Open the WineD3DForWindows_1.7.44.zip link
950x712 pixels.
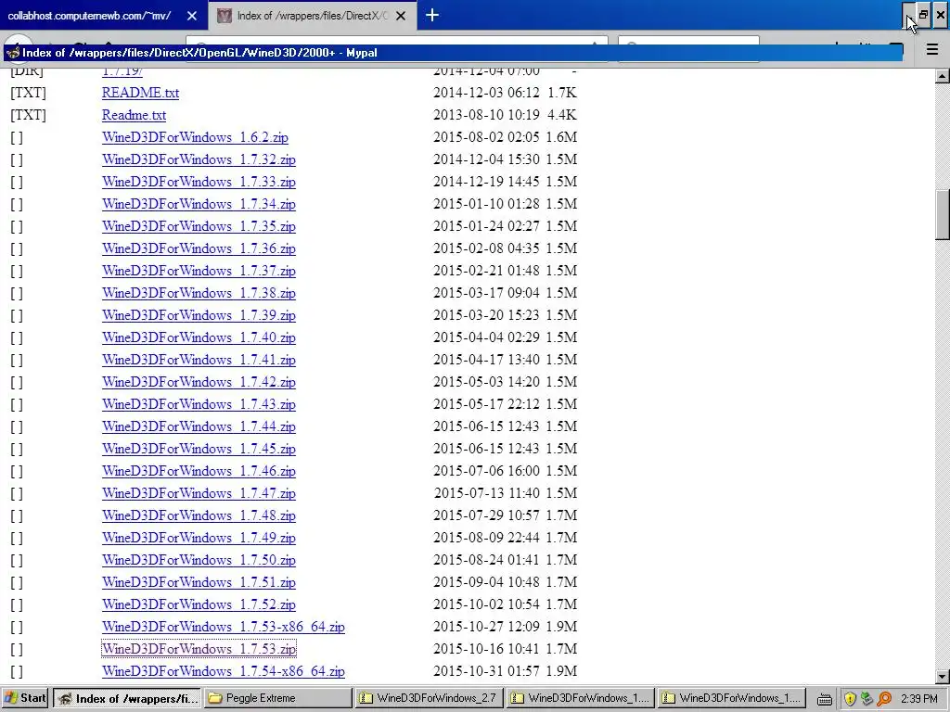tap(199, 426)
